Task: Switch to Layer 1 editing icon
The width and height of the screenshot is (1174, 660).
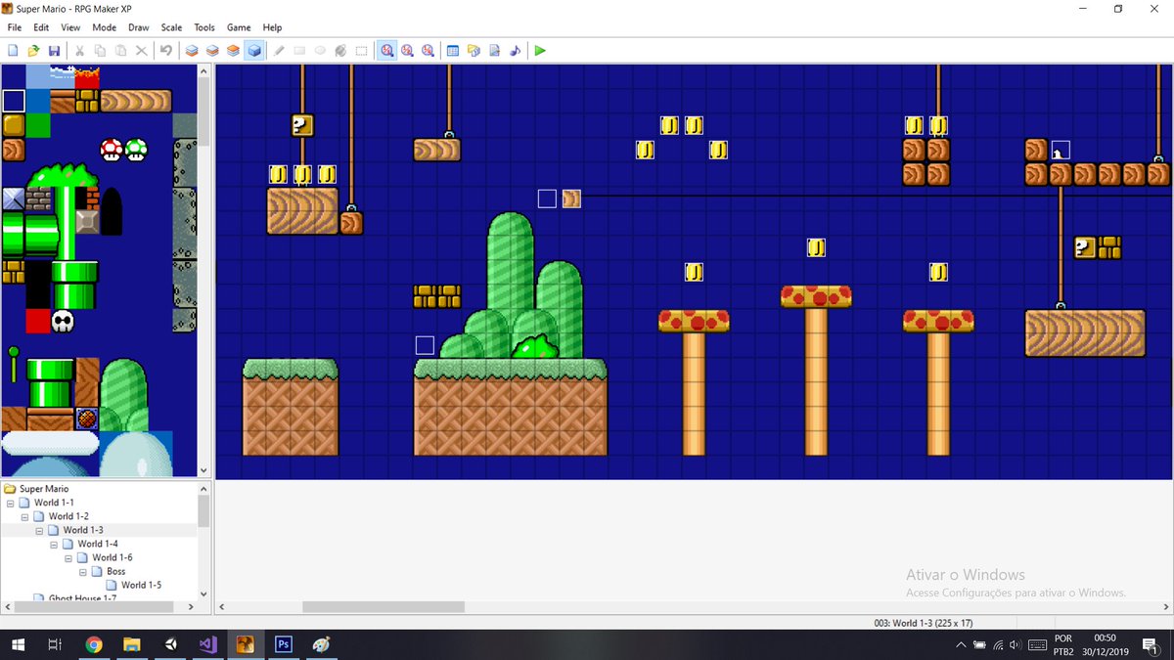Action: point(192,50)
